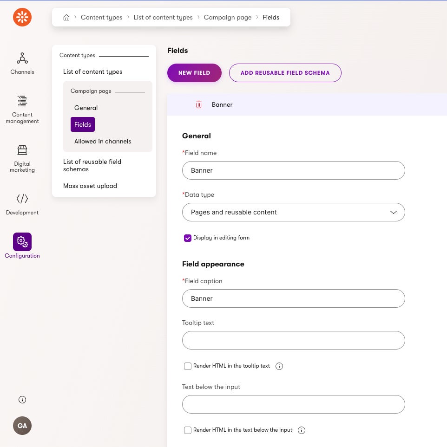Click the Kentico logo icon
This screenshot has width=447, height=447.
click(22, 17)
